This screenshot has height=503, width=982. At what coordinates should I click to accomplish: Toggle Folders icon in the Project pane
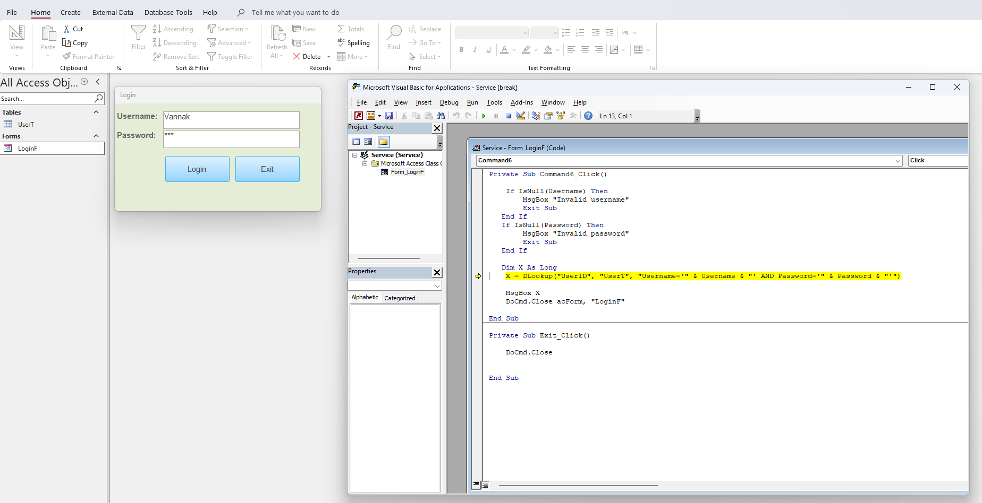[384, 142]
